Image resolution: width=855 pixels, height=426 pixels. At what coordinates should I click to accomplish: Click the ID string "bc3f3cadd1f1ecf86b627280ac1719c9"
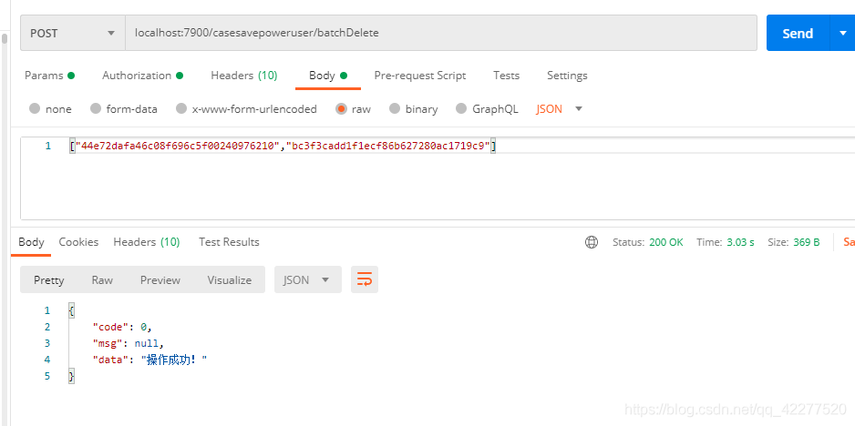pyautogui.click(x=387, y=146)
